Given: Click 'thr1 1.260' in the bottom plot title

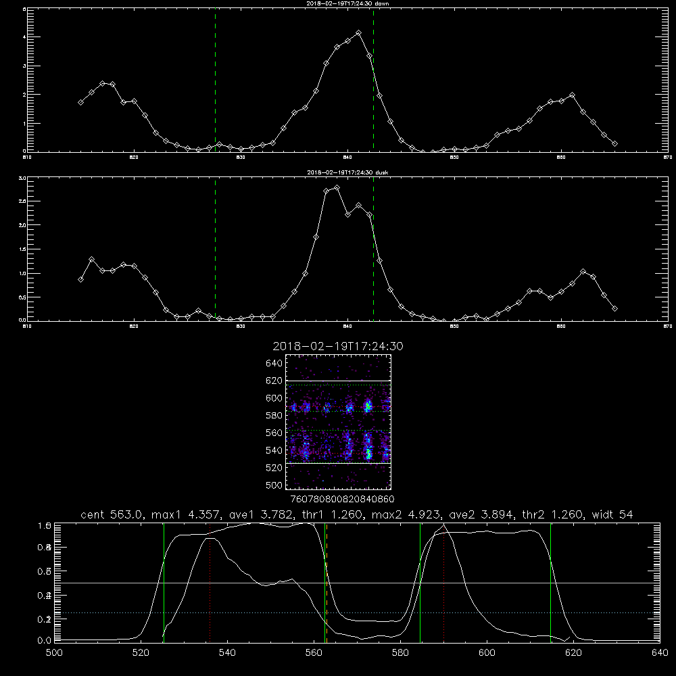Looking at the screenshot, I should pos(335,514).
